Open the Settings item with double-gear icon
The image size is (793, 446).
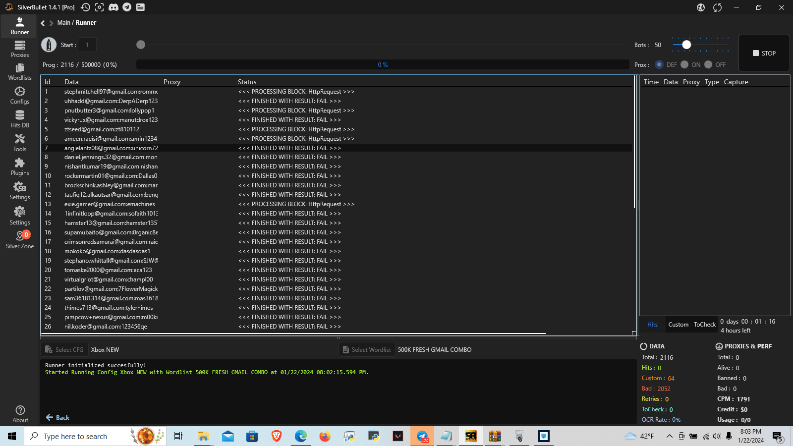pyautogui.click(x=20, y=191)
